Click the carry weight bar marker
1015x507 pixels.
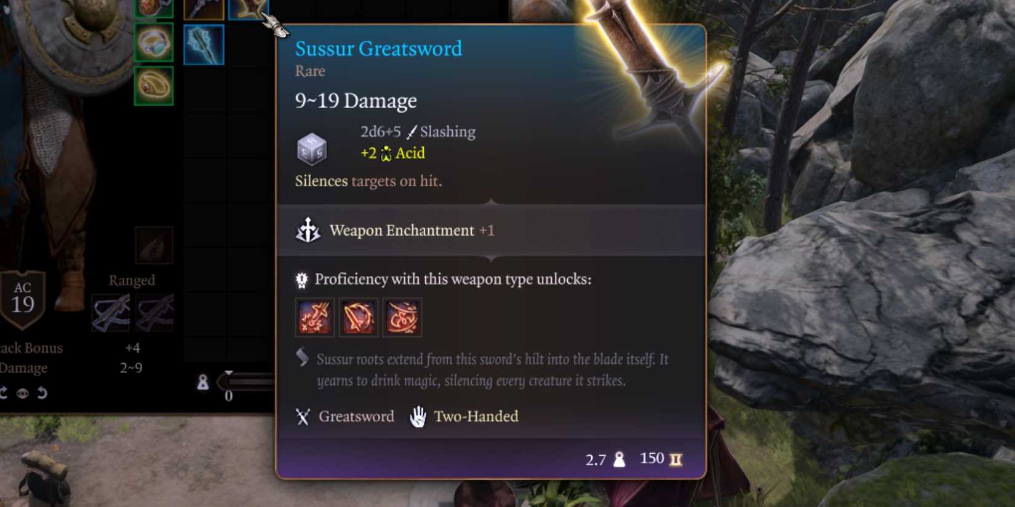pos(229,373)
